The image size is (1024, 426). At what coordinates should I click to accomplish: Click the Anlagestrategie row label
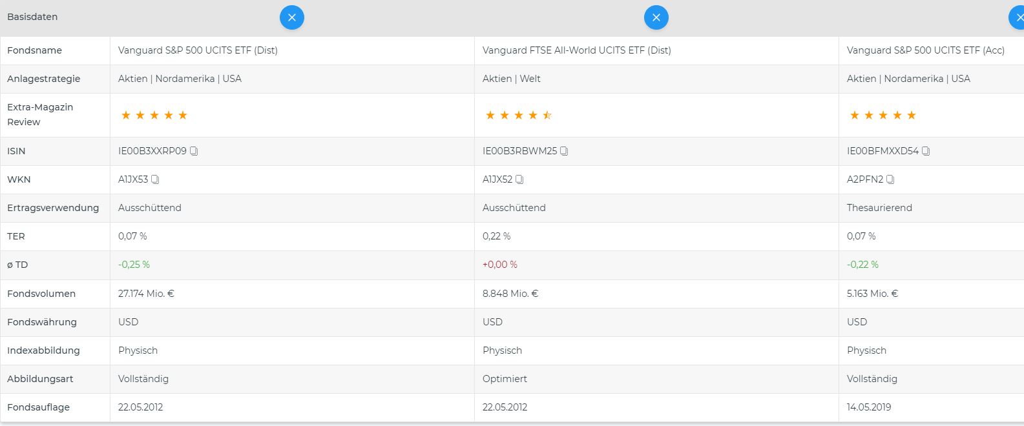point(44,79)
